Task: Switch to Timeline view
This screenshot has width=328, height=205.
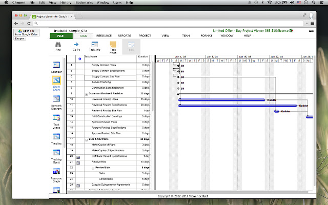Action: (56, 139)
